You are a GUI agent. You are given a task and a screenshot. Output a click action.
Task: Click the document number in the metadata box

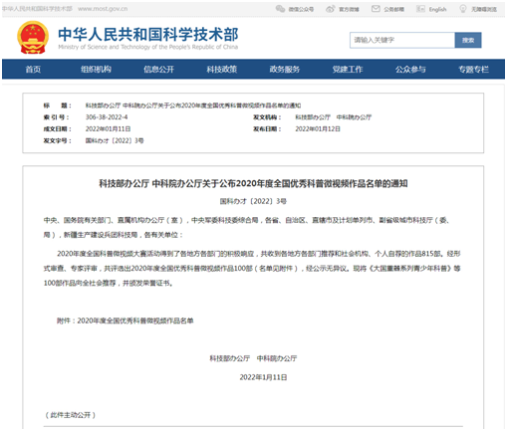[115, 140]
